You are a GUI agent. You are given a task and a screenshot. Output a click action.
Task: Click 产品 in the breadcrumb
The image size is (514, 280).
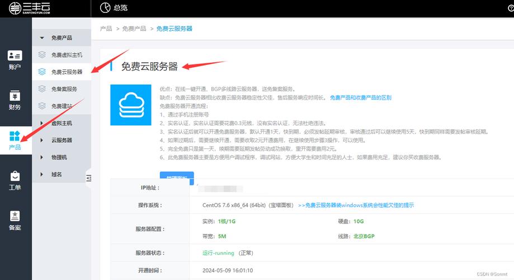tap(106, 29)
